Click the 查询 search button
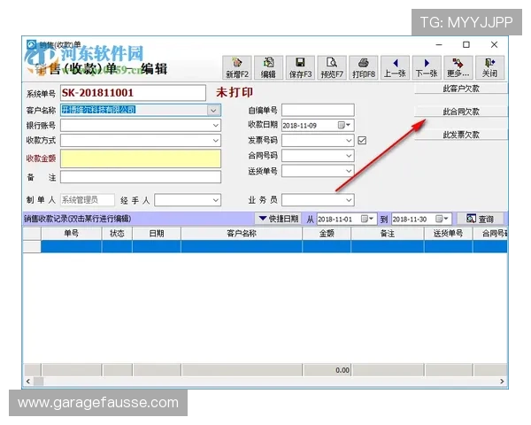531x425 pixels. click(x=481, y=219)
